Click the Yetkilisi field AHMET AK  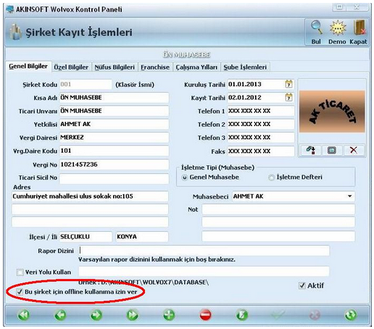click(114, 124)
